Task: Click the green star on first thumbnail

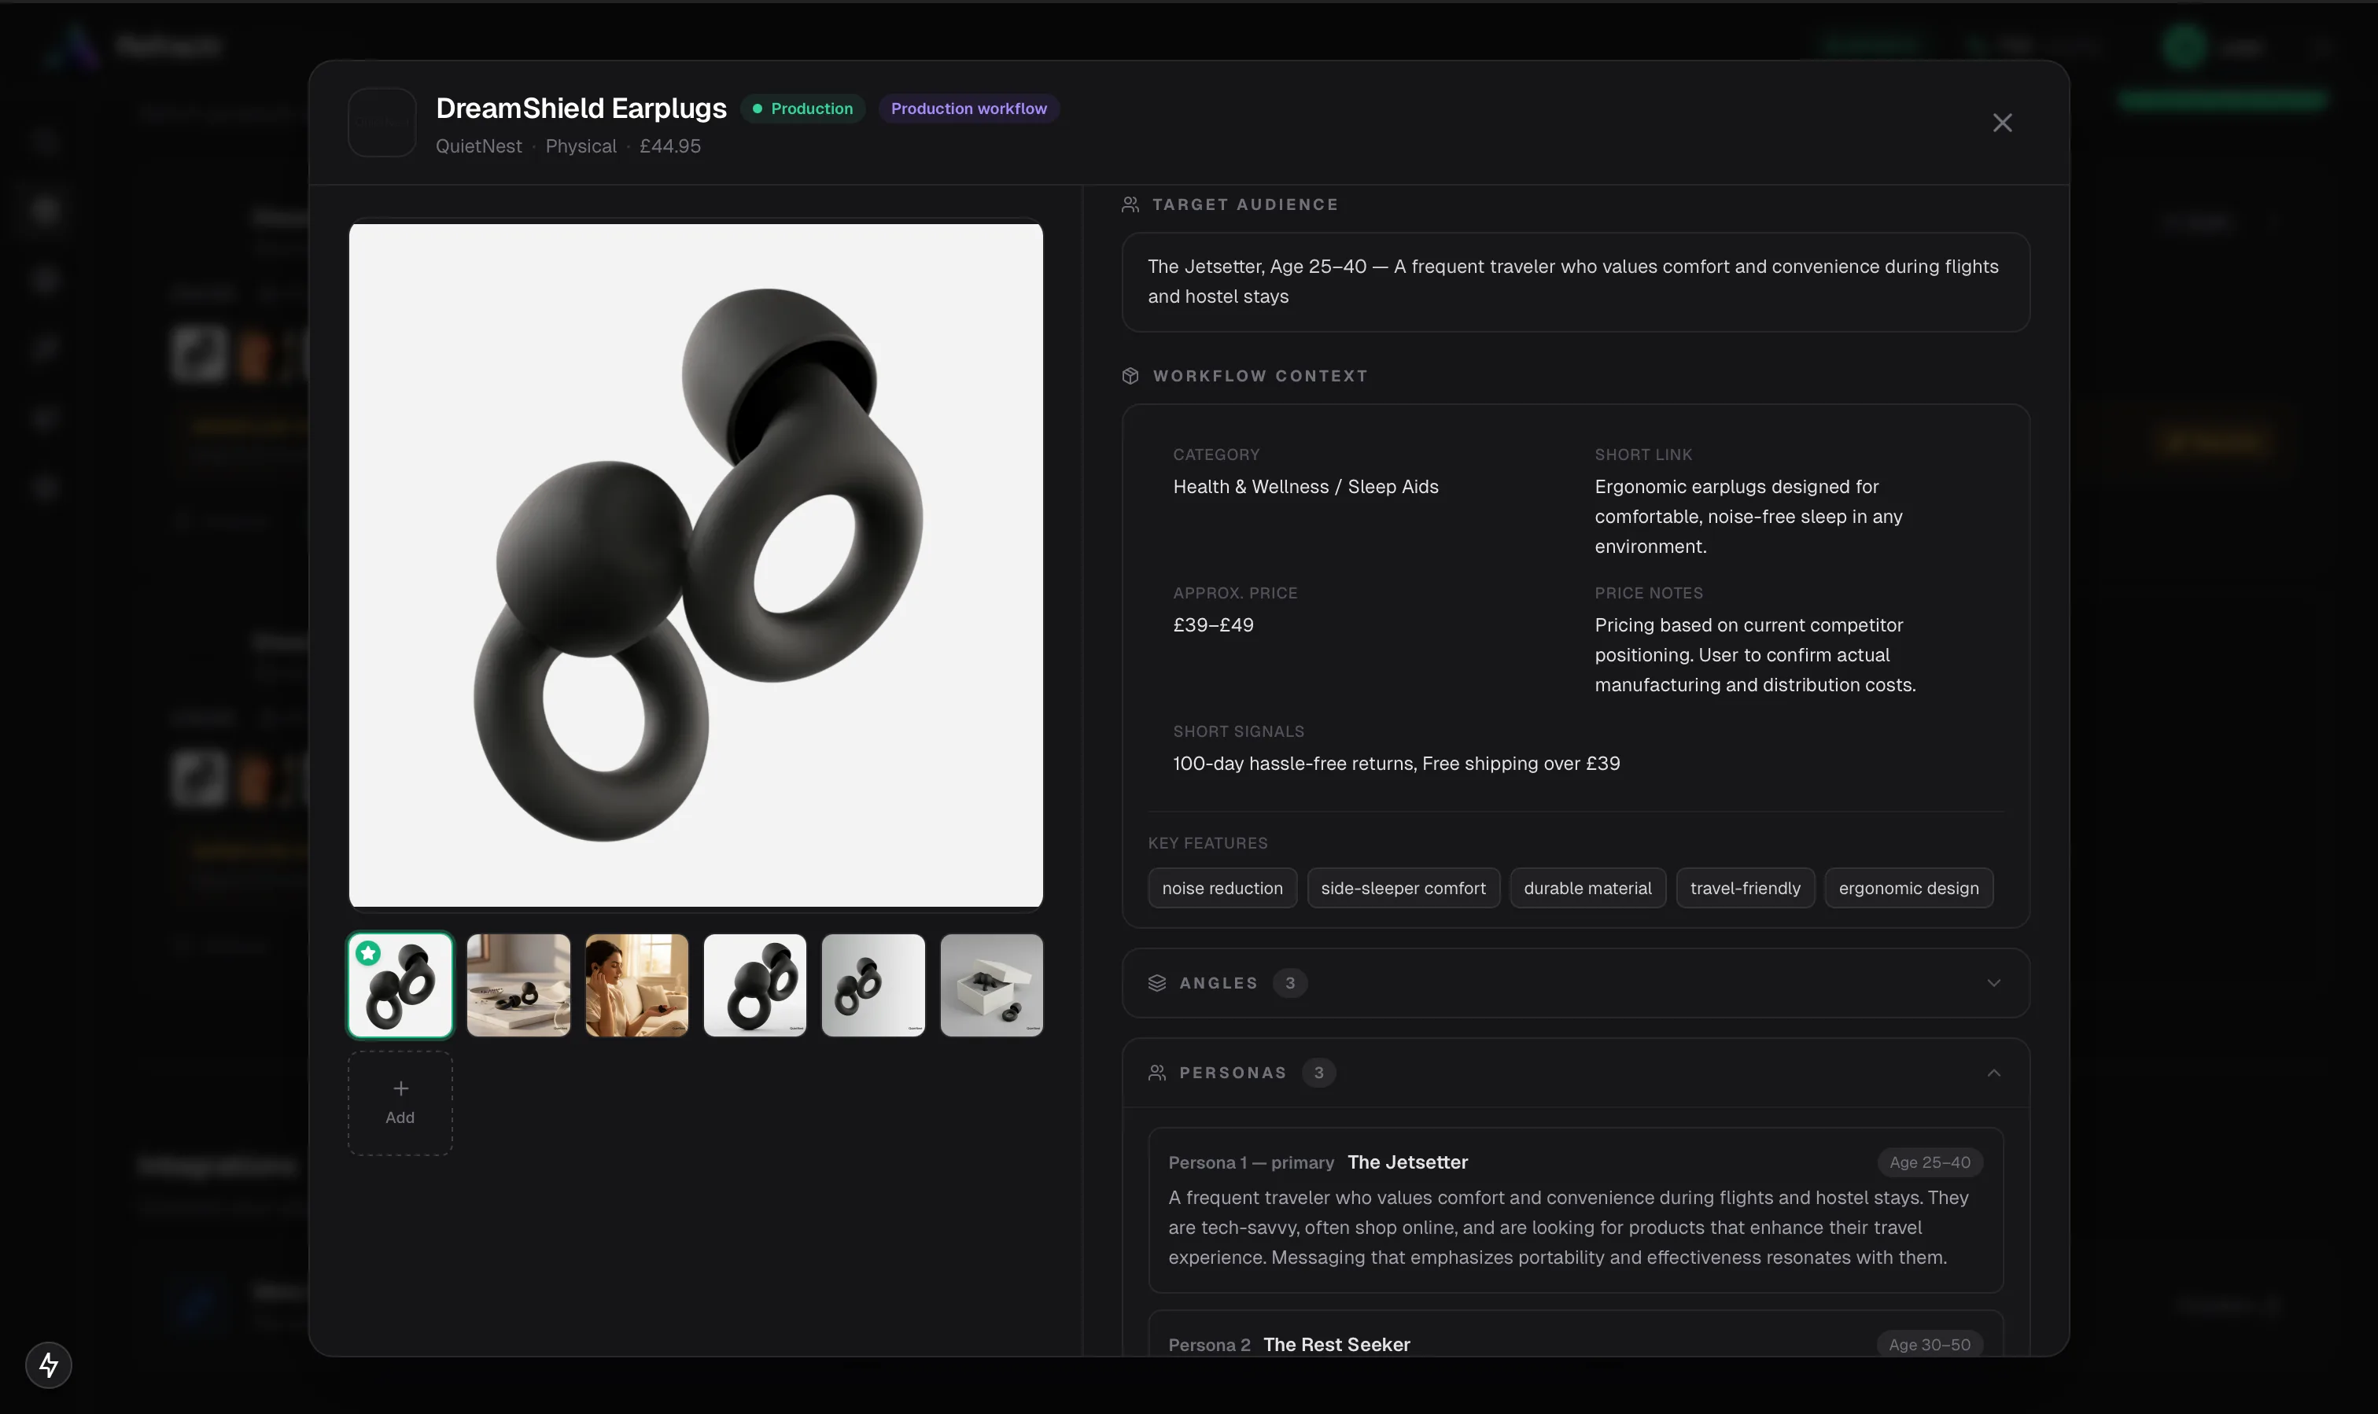Action: [369, 953]
